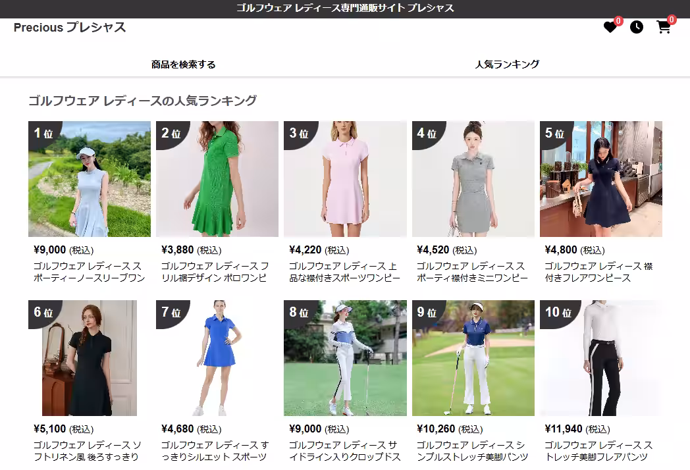
Task: Open the browsing history clock icon
Action: [x=636, y=27]
